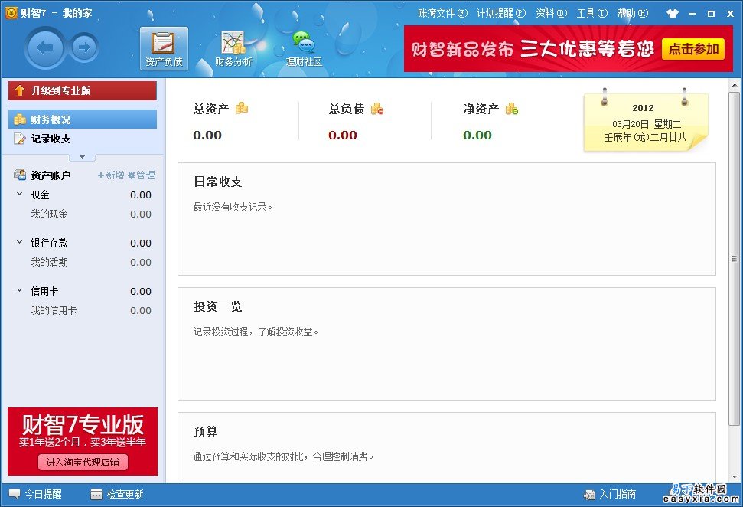Click 进入淘宝代理店铺 button
This screenshot has height=507, width=743.
83,462
